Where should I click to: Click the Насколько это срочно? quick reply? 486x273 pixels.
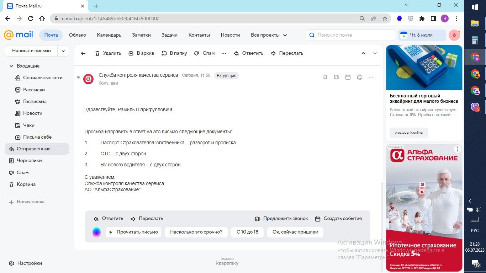(x=196, y=232)
